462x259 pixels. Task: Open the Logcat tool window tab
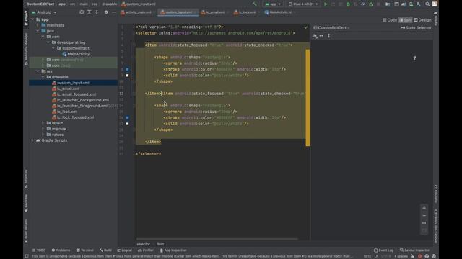[125, 250]
